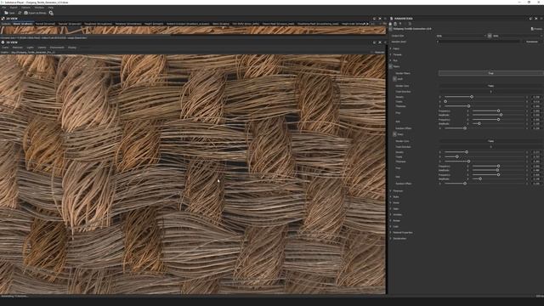Click the undock icon of the 3D View panel
This screenshot has height=306, width=544.
click(x=375, y=42)
